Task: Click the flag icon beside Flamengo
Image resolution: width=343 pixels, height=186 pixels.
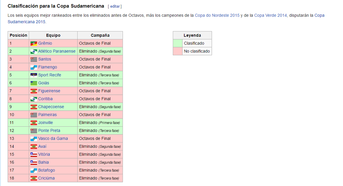Action: click(34, 67)
